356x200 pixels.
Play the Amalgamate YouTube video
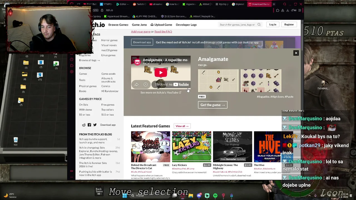(161, 72)
